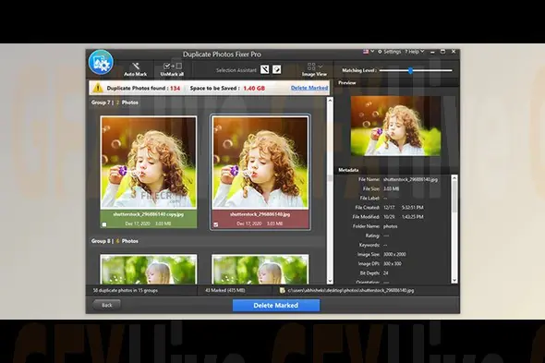Run Auto Mark on duplicates

pyautogui.click(x=135, y=69)
